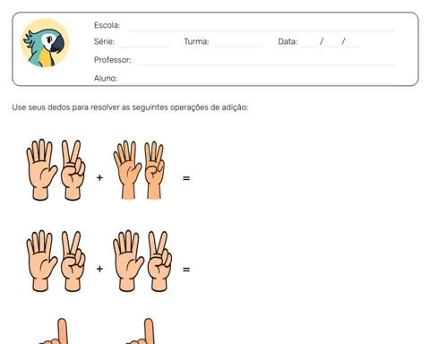430x344 pixels.
Task: Click the Turma blank field
Action: tap(238, 47)
